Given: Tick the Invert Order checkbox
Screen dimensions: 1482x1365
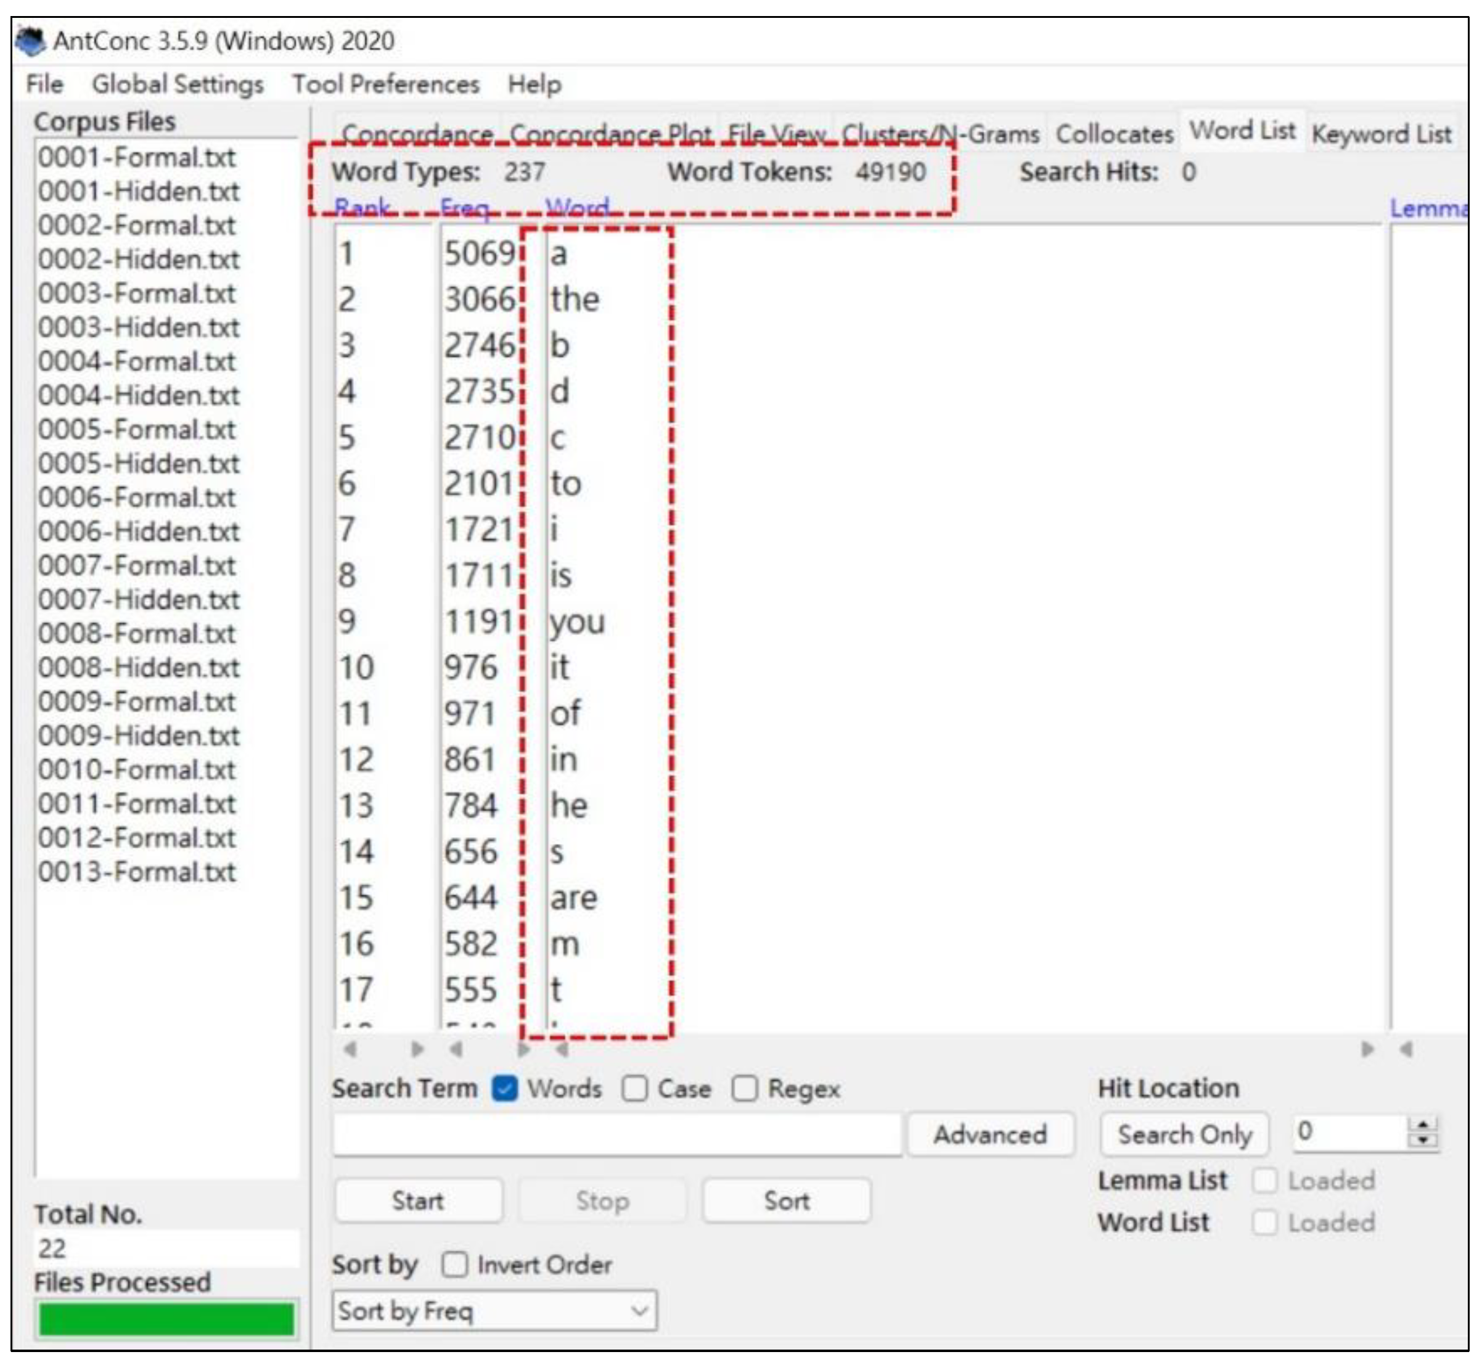Looking at the screenshot, I should 454,1265.
